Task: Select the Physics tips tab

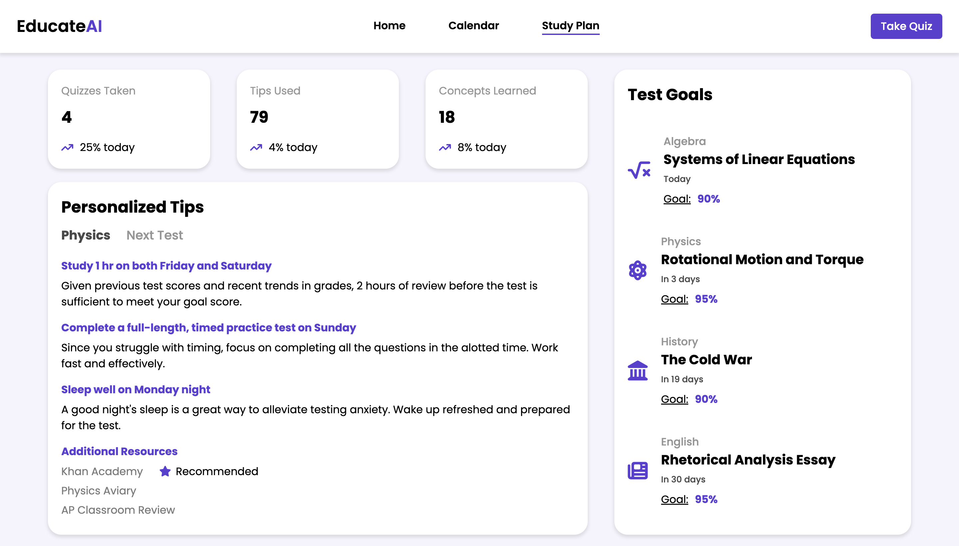Action: [x=86, y=235]
